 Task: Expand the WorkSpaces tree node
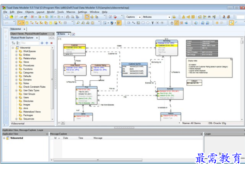tap(16, 51)
